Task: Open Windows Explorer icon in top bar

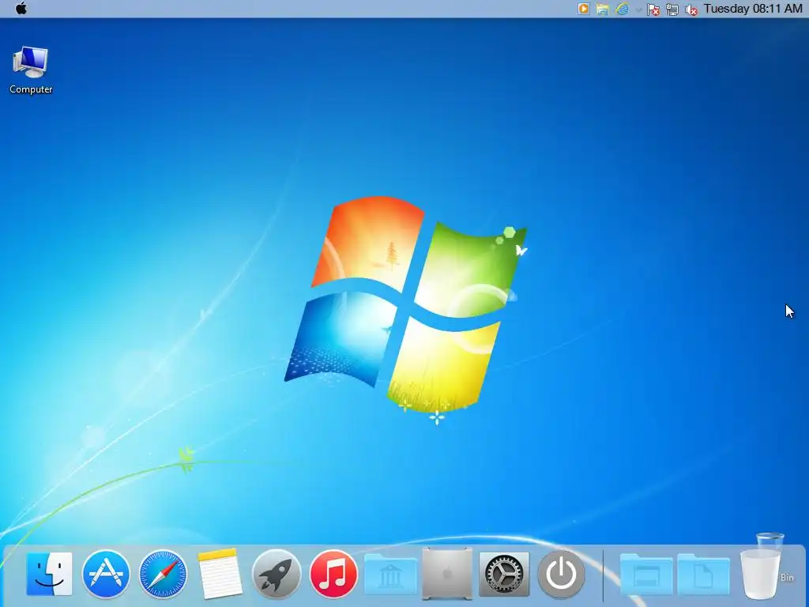Action: coord(602,9)
